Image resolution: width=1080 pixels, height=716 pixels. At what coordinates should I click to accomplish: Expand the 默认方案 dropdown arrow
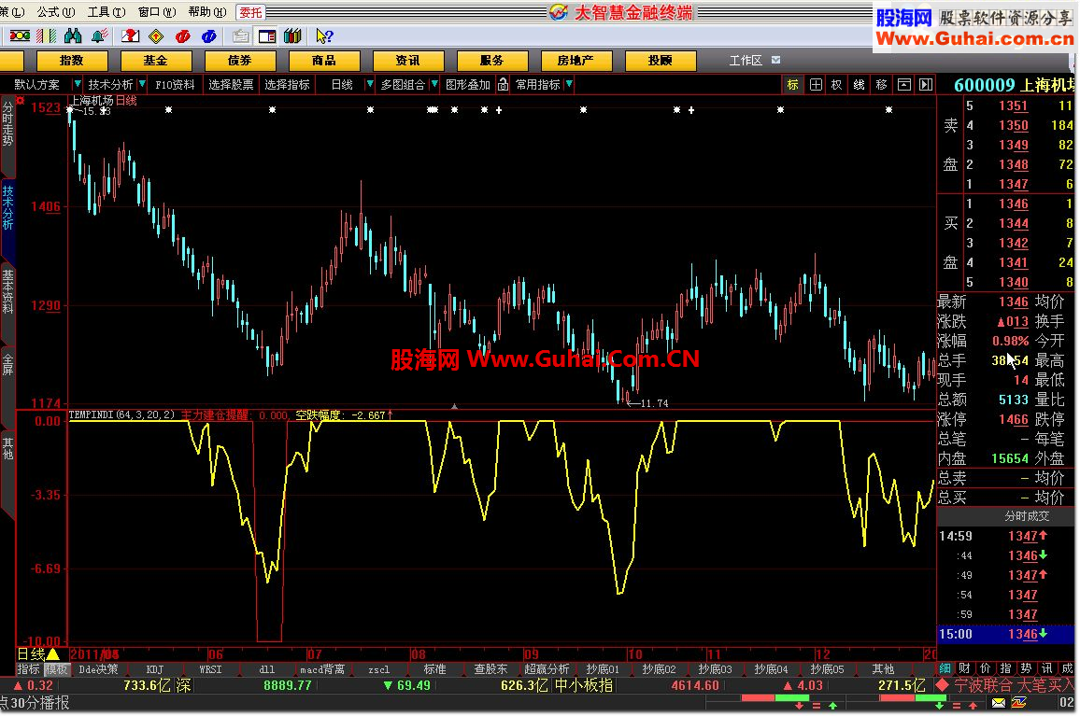coord(78,84)
